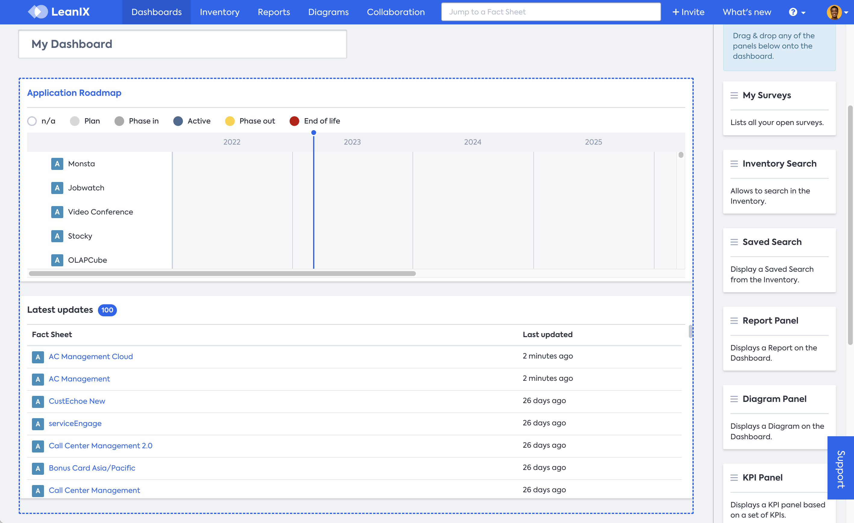This screenshot has height=523, width=854.
Task: Click the Jump to a Fact Sheet field
Action: click(x=551, y=12)
